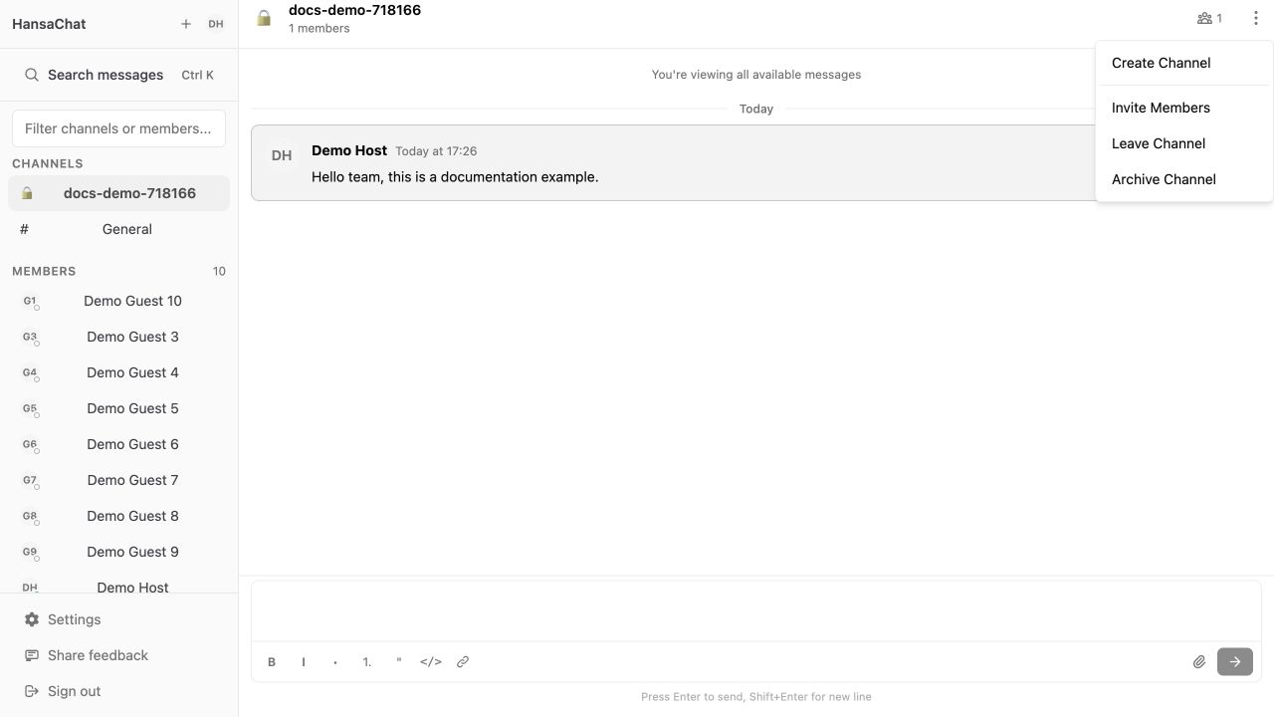Image resolution: width=1274 pixels, height=717 pixels.
Task: Open the DH user avatar in sidebar header
Action: click(216, 24)
